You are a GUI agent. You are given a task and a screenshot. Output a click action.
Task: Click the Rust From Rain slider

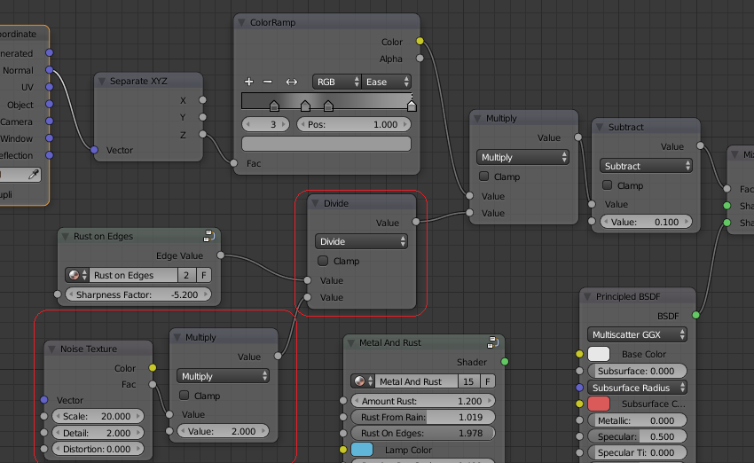(x=423, y=417)
